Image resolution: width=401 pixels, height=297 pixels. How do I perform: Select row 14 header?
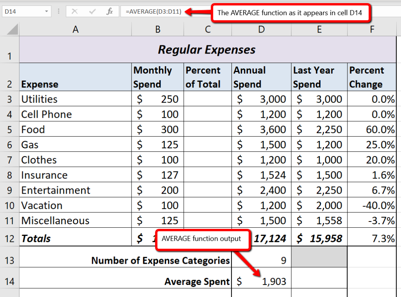point(9,278)
